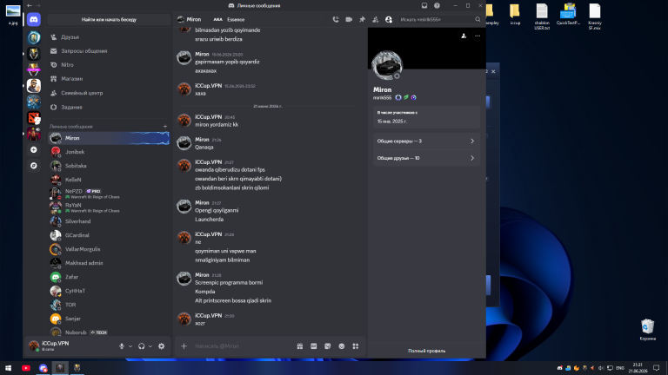Open the QuickTextPaste desktop shortcut

568,15
